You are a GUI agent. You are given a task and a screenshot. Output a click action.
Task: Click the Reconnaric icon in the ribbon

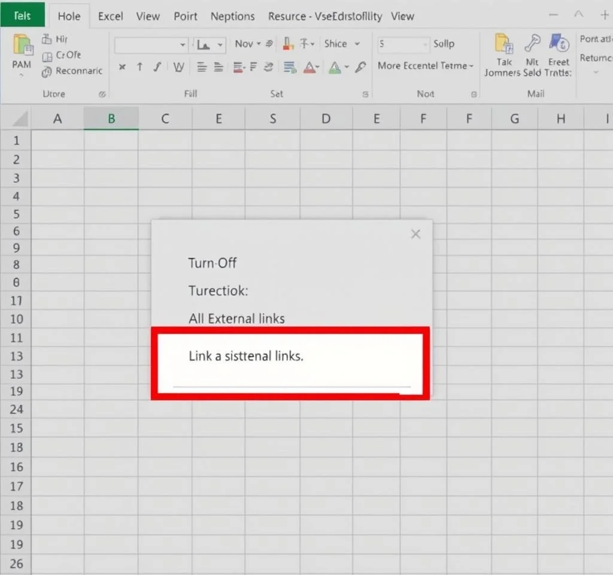(x=47, y=71)
